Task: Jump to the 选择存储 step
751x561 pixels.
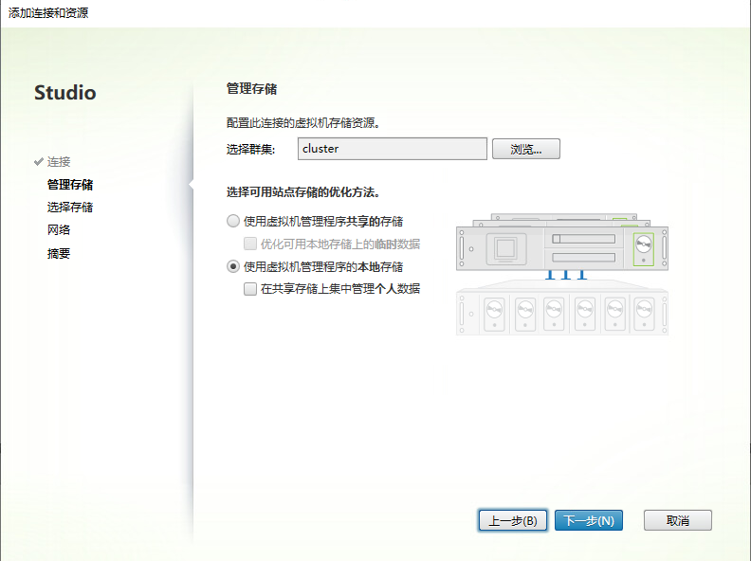Action: point(70,208)
